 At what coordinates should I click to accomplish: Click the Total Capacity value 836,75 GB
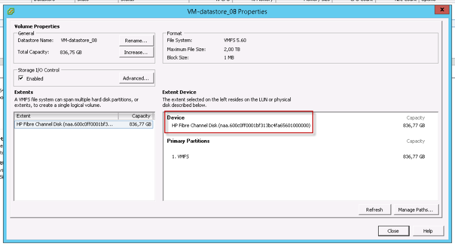(72, 52)
